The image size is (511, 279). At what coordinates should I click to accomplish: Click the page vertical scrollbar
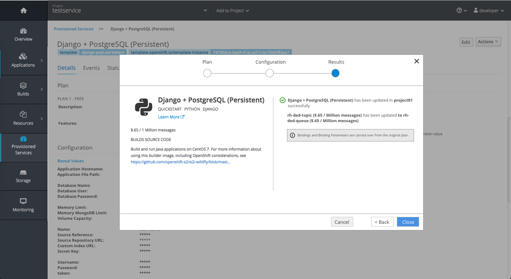point(509,160)
